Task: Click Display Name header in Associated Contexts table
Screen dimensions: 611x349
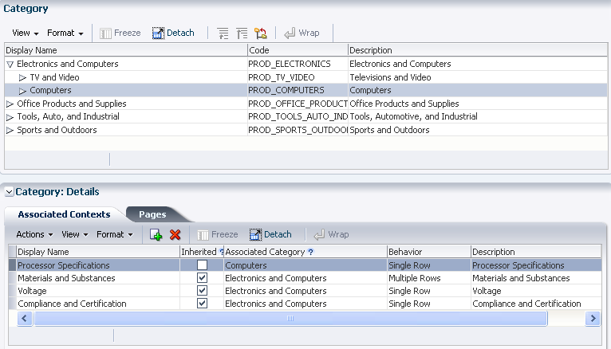Action: (98, 252)
